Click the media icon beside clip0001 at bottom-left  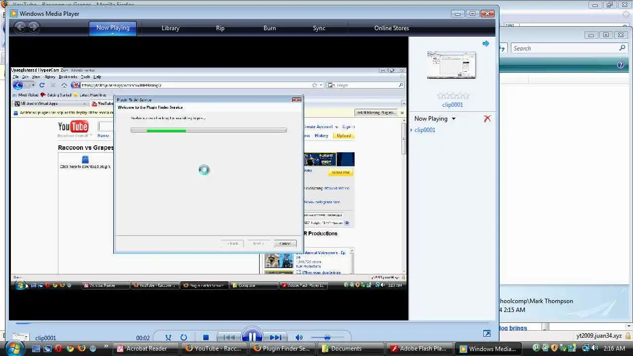(x=20, y=337)
